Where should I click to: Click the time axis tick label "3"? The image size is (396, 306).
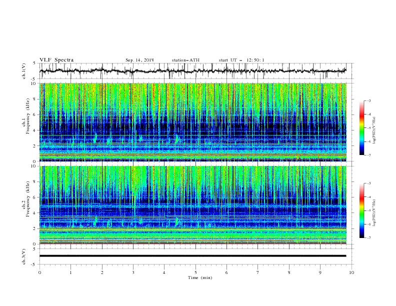click(x=133, y=272)
